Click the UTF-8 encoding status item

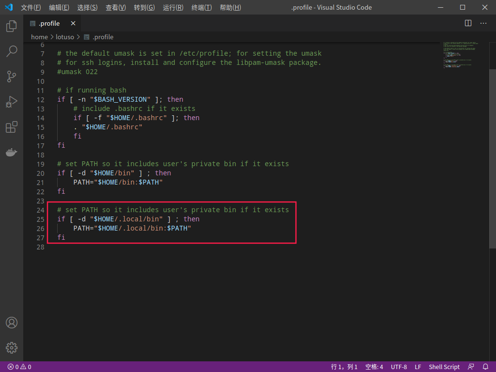tap(399, 367)
